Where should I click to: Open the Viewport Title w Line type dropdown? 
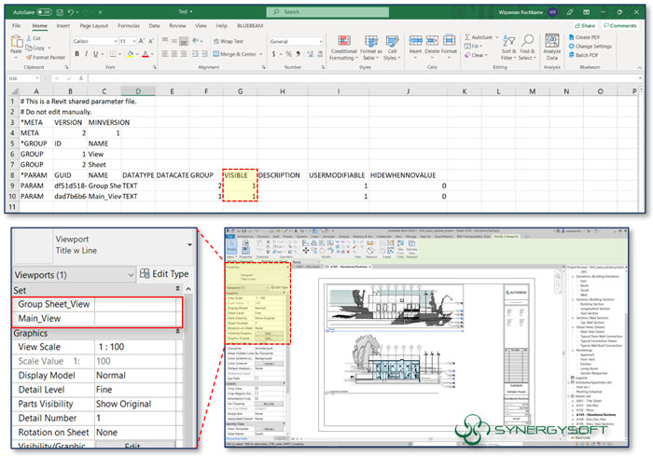click(x=190, y=245)
